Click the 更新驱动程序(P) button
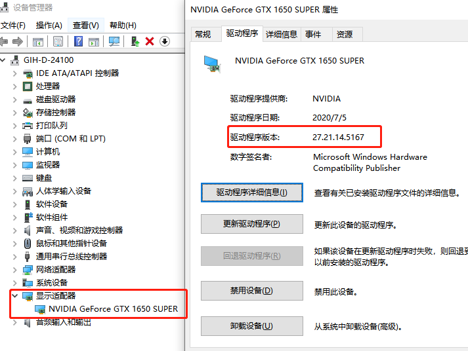The width and height of the screenshot is (468, 351). [x=252, y=224]
